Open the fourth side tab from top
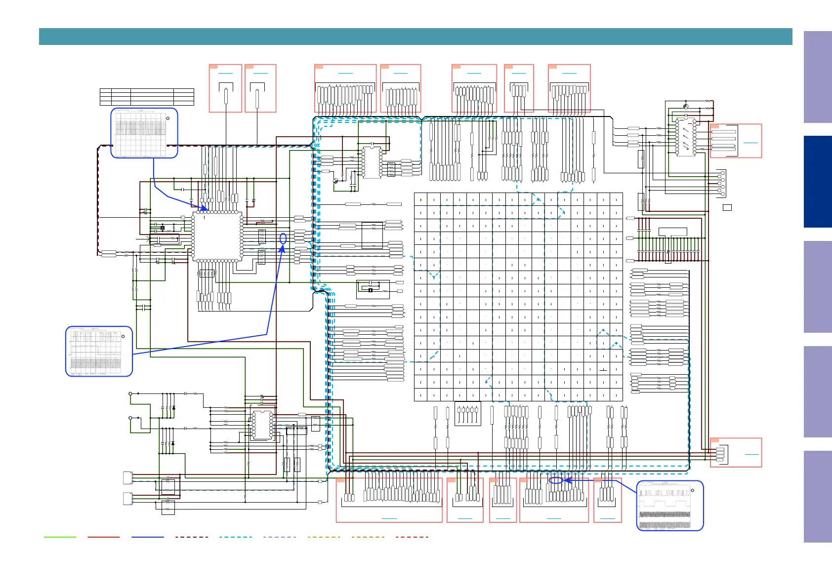 tap(818, 392)
